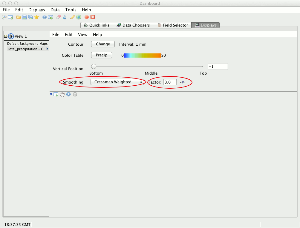Switch to the Field Selector tab
This screenshot has height=228, width=300.
click(173, 25)
